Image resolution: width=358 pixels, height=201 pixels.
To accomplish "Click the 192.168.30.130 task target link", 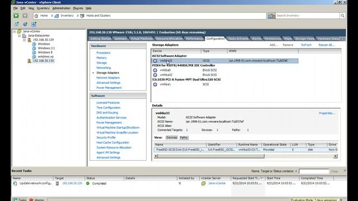I will point(72,183).
